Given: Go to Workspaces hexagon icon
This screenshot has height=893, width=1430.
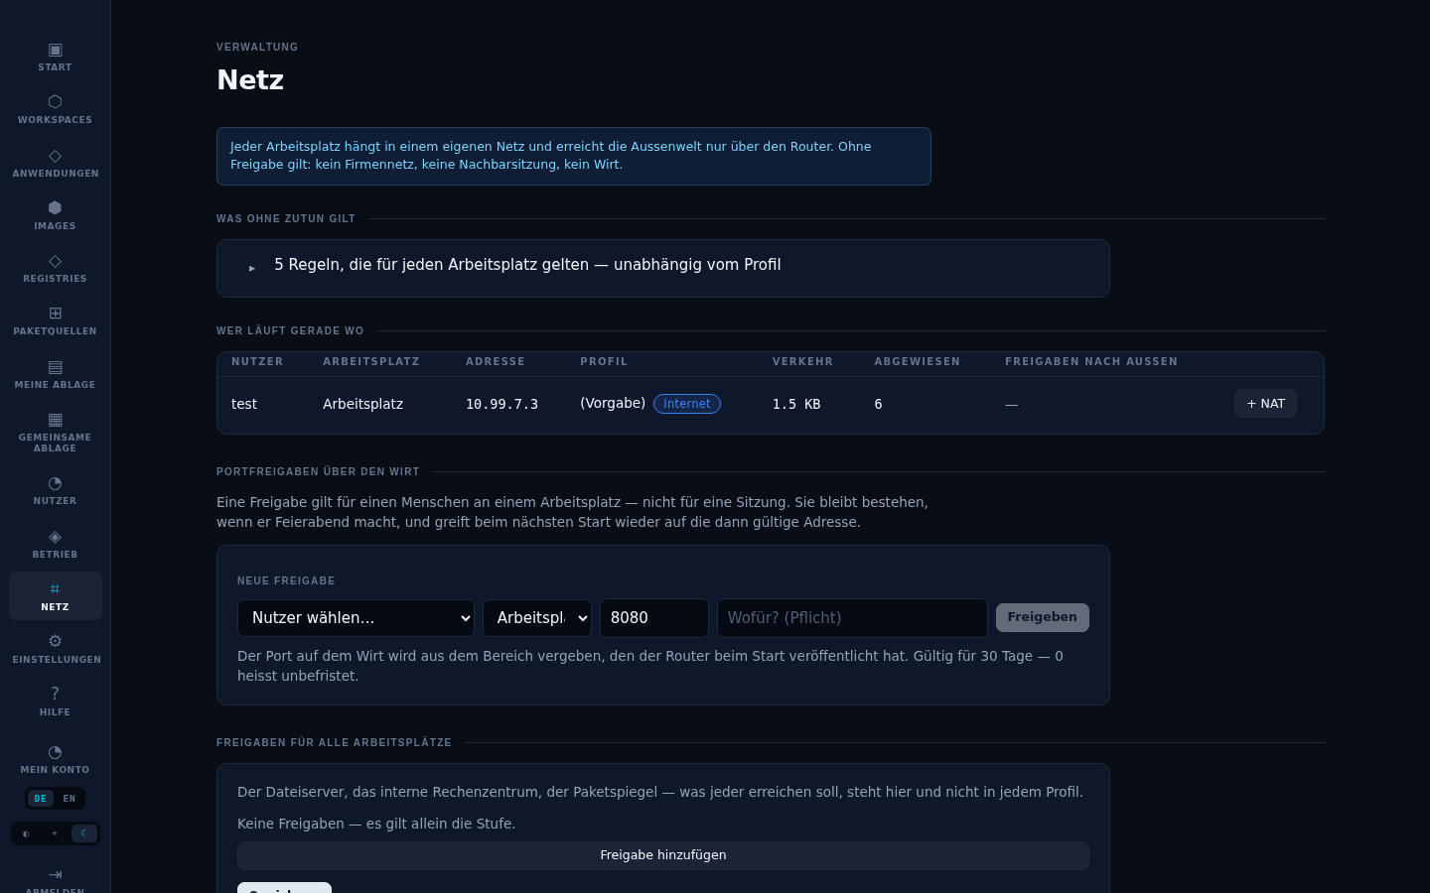Looking at the screenshot, I should tap(55, 102).
